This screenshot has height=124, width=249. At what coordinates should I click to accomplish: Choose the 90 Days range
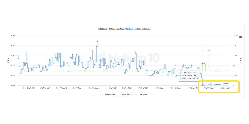129,29
